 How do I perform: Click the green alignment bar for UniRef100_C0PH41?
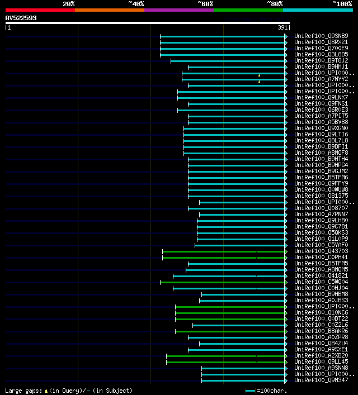224,258
